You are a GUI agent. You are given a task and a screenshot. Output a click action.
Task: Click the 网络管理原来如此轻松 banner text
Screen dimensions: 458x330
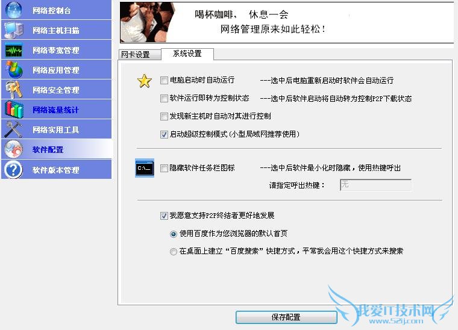click(273, 29)
